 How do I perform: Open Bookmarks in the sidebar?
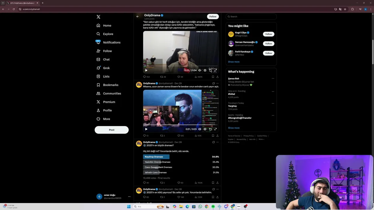[x=107, y=85]
